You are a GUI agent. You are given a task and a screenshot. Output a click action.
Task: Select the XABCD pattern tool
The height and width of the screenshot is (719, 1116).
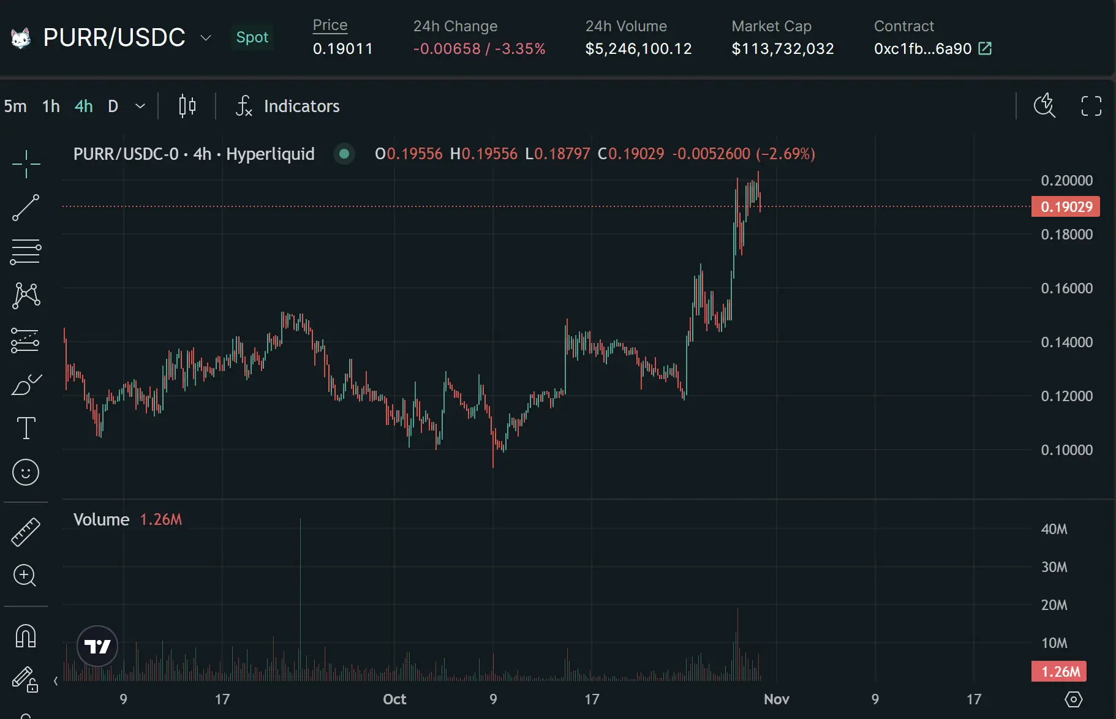coord(26,296)
